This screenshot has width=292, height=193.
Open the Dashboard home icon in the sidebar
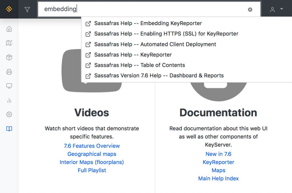click(9, 29)
